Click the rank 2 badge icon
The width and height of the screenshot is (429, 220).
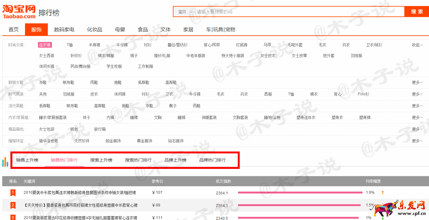[x=13, y=205]
